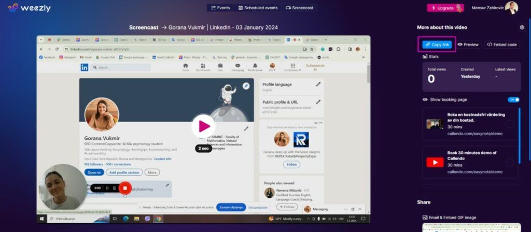Click red stop recording button in the video

coord(125,188)
